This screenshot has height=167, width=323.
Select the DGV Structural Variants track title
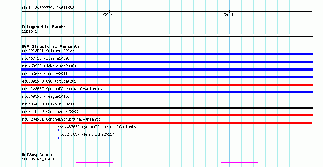click(51, 46)
